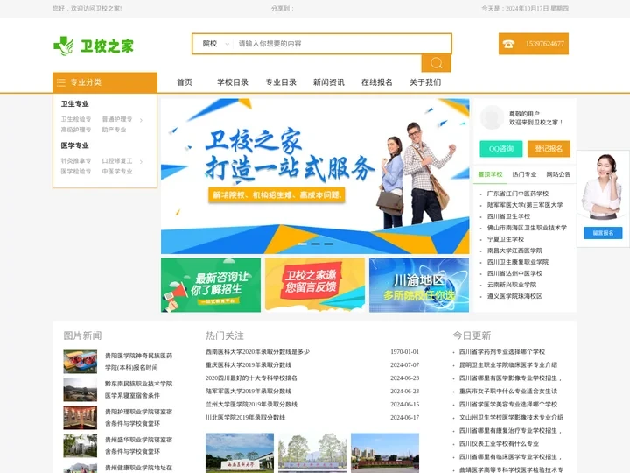Open the 院校 search type dropdown

point(215,44)
